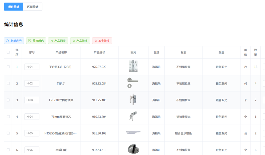The width and height of the screenshot is (265, 155).
Task: Click product name 门执手
Action: tap(61, 83)
